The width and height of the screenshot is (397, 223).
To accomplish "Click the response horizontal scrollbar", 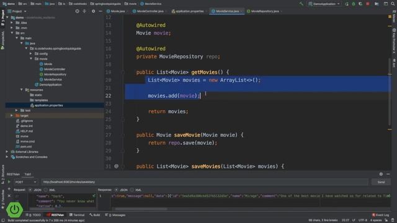I will pos(141,209).
